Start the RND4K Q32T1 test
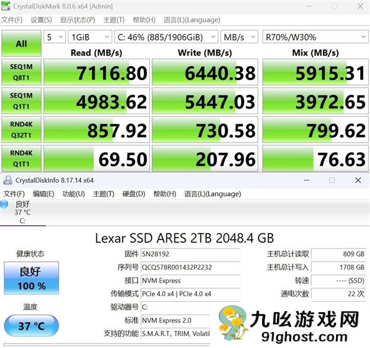The image size is (370, 348). click(22, 130)
